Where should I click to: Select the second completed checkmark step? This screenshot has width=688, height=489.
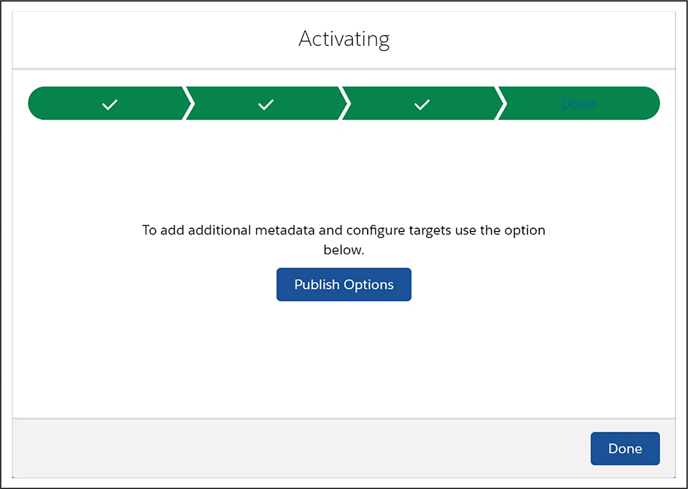click(x=266, y=103)
